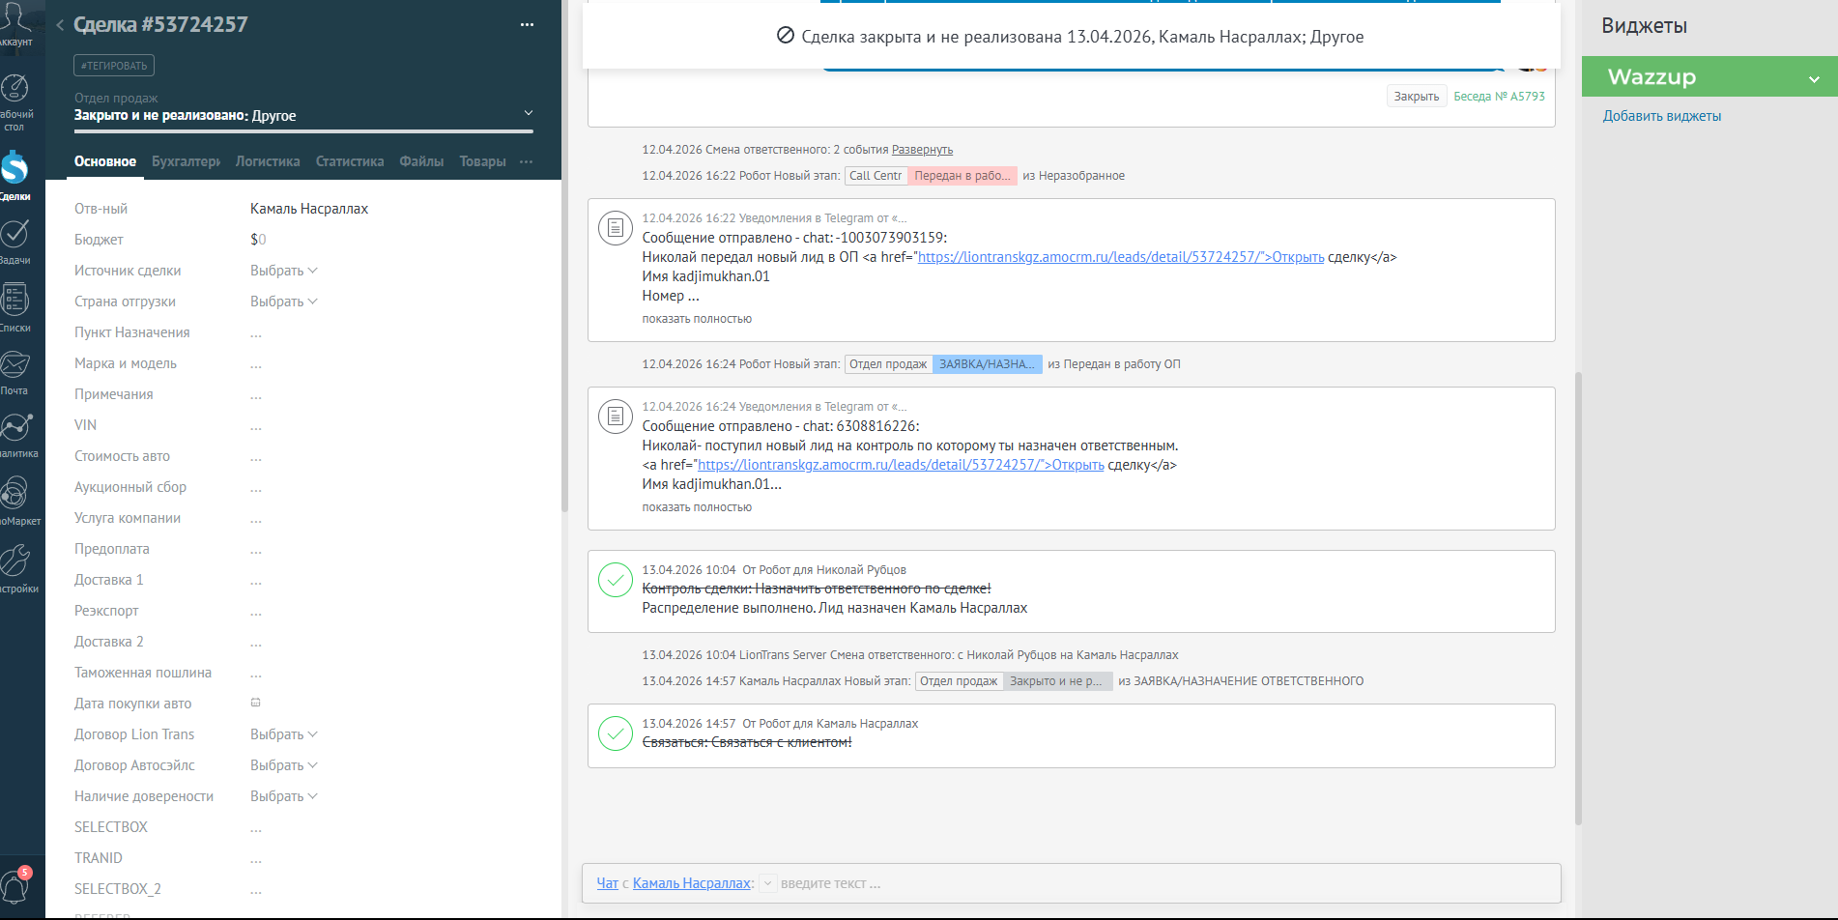The image size is (1838, 920).
Task: Click Чат link in message box
Action: [x=607, y=883]
